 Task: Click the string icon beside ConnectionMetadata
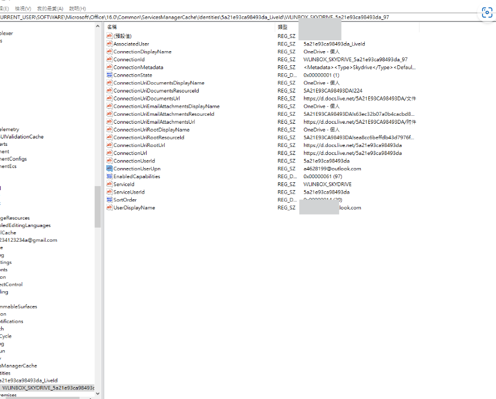110,67
